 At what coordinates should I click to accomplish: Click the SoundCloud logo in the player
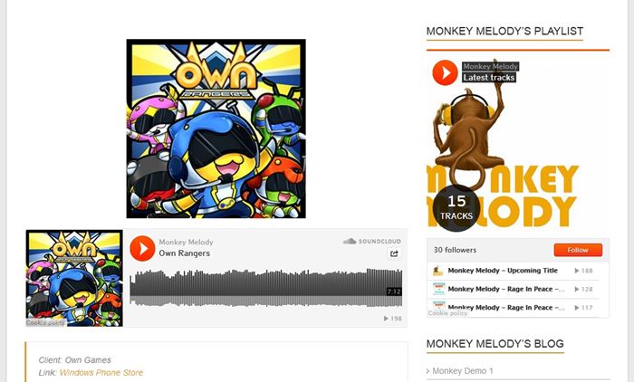pos(372,242)
